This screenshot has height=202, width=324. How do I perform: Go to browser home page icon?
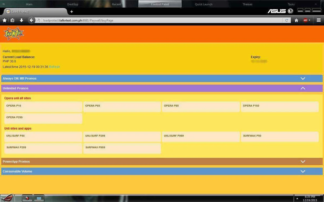(x=296, y=20)
